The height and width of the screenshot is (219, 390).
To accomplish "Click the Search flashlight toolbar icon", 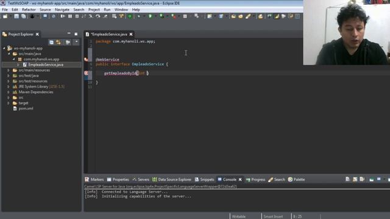I will pos(248,16).
